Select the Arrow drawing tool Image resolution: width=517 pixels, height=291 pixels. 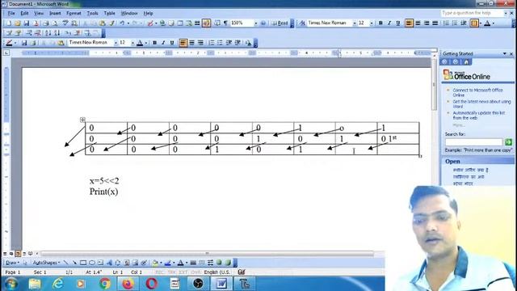tap(74, 263)
